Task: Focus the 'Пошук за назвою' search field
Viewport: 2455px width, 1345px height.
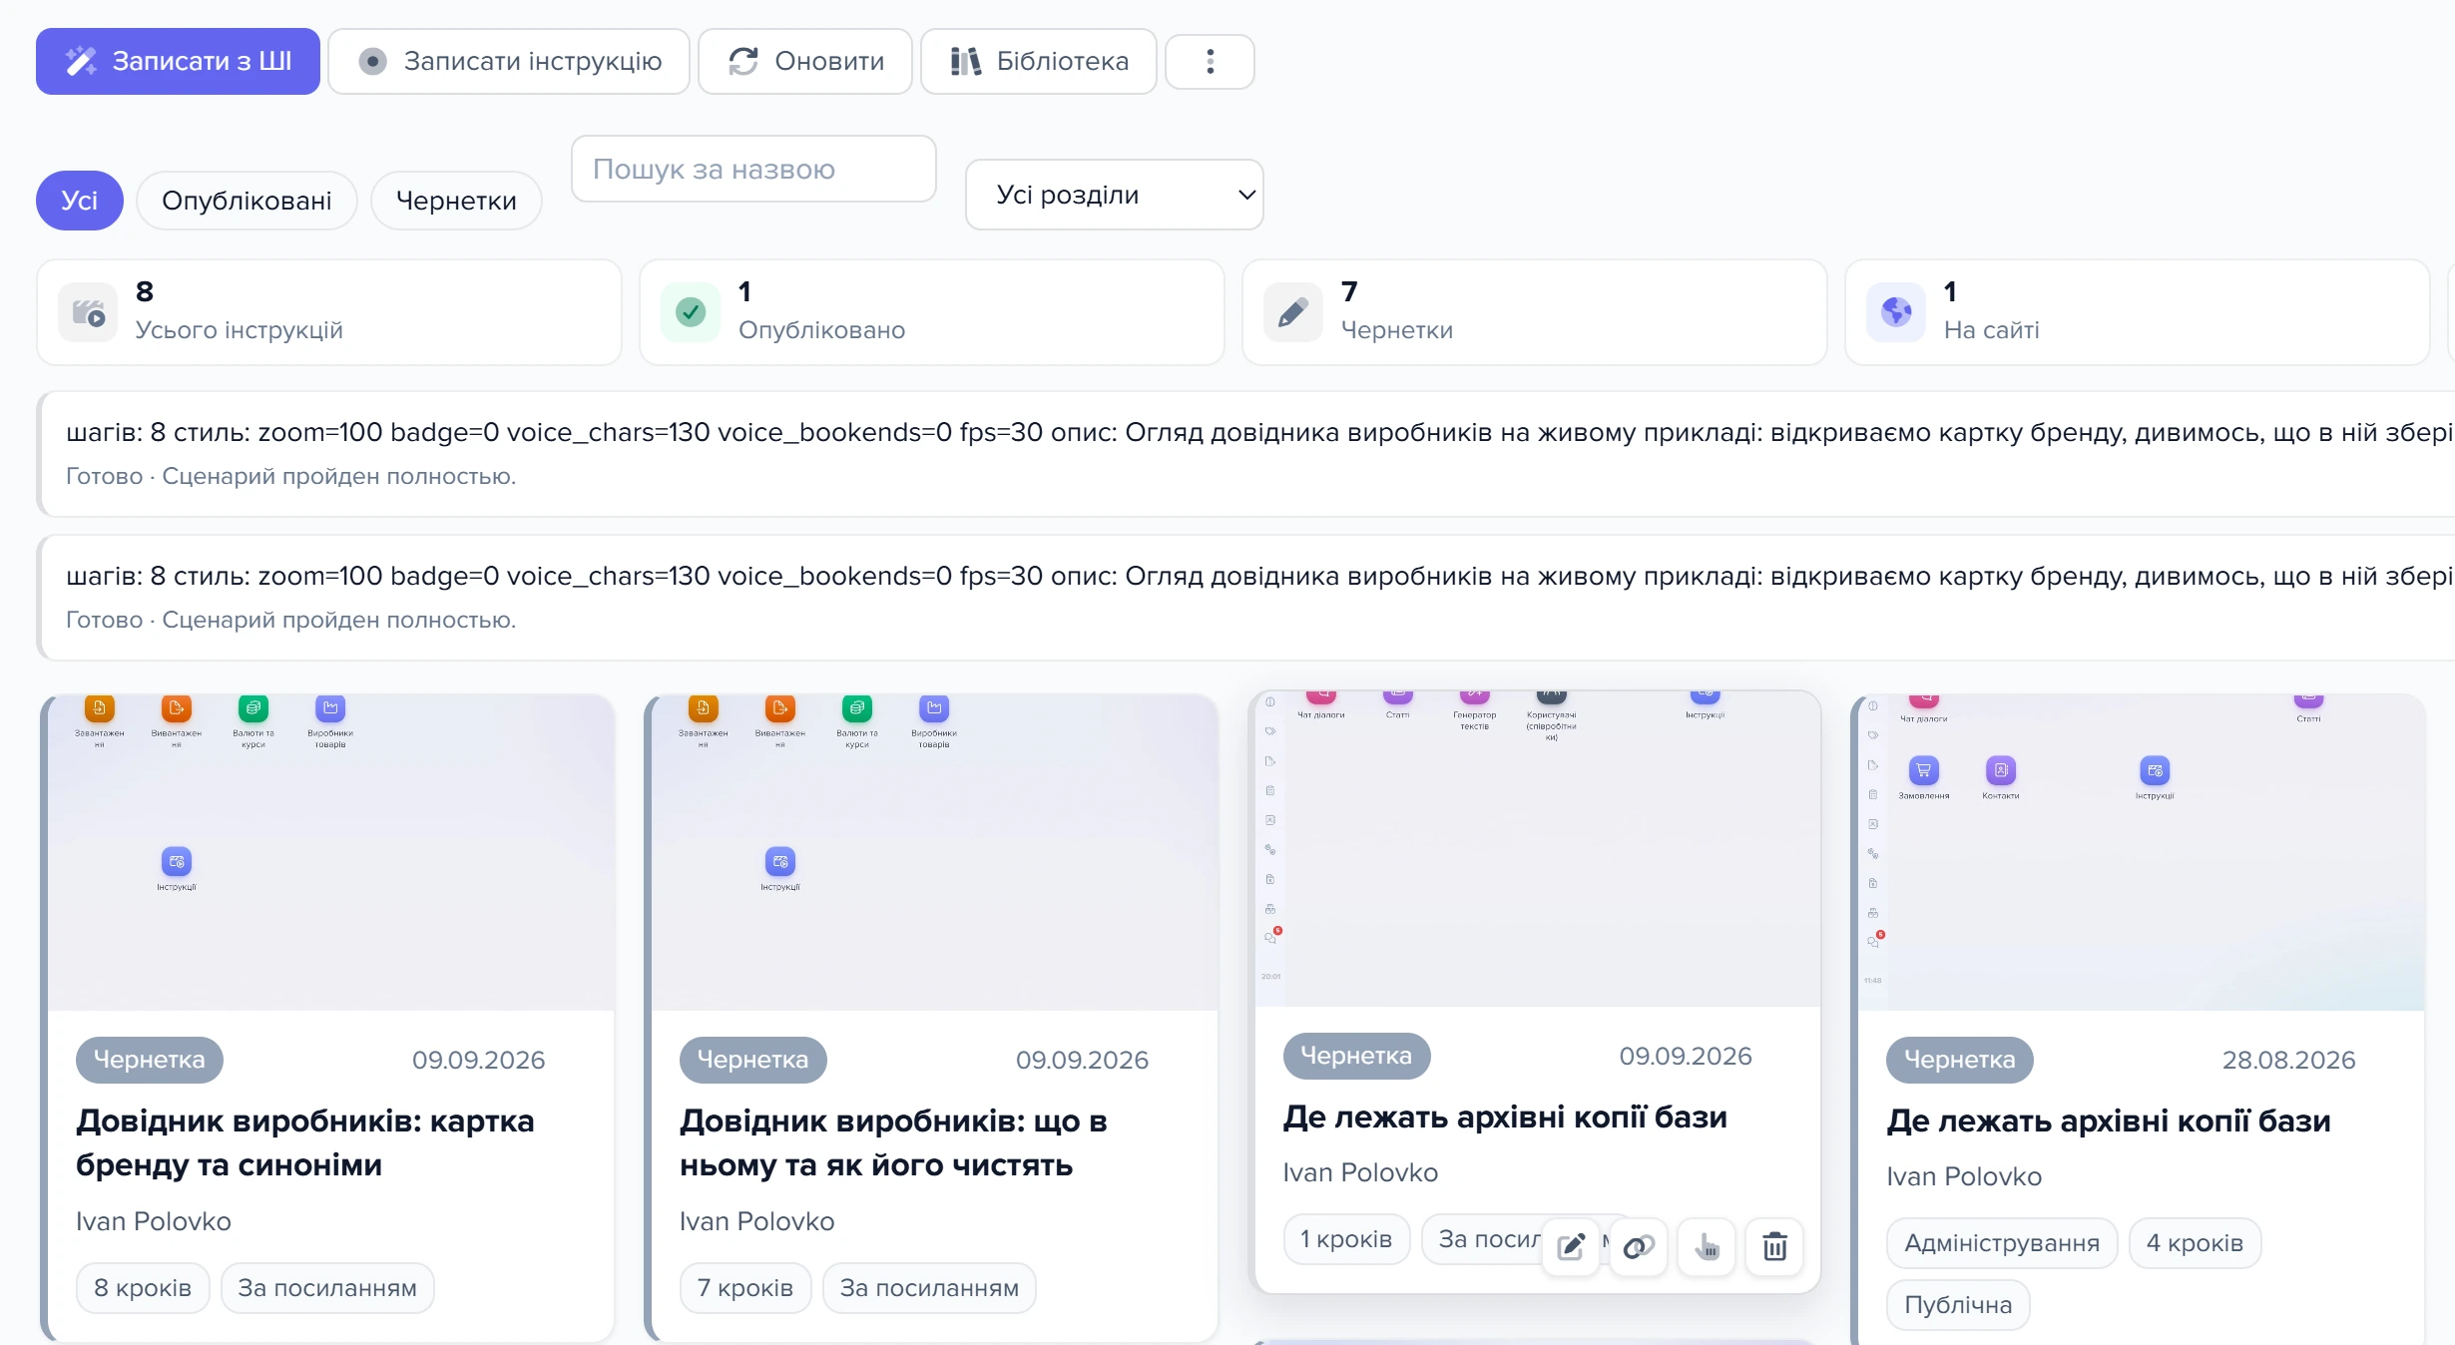Action: 753,169
